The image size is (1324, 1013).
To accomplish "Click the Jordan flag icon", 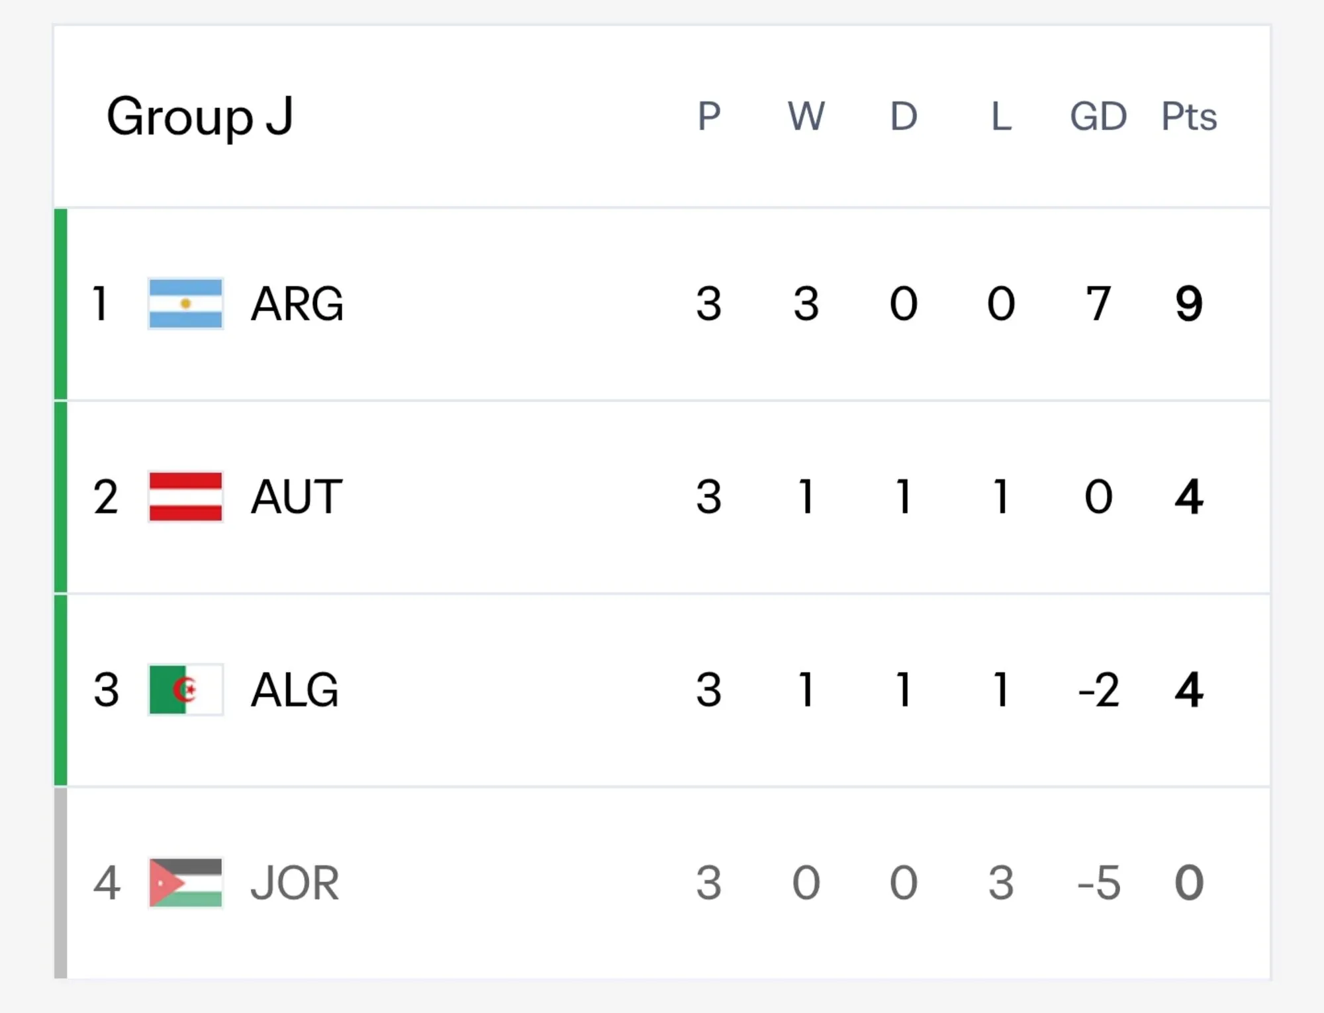I will (185, 883).
